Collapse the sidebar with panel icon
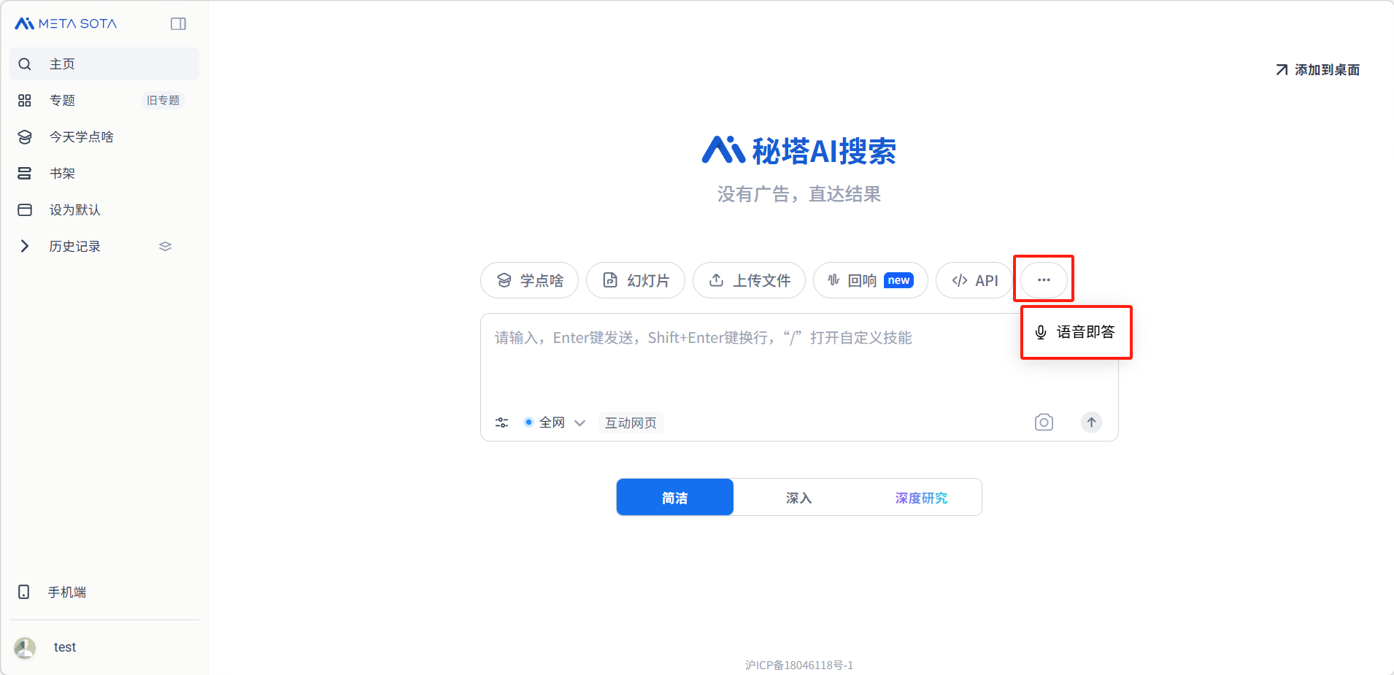 coord(178,24)
